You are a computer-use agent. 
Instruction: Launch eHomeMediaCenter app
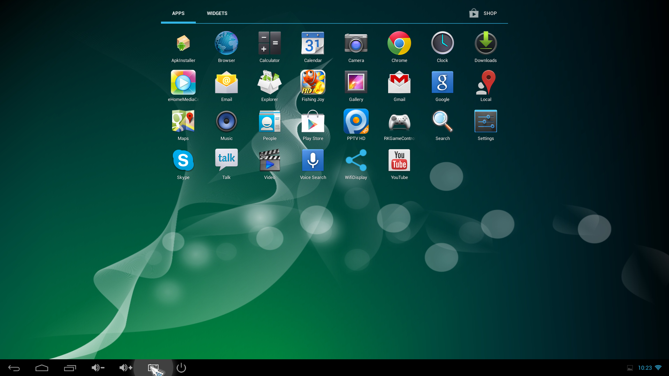click(183, 82)
